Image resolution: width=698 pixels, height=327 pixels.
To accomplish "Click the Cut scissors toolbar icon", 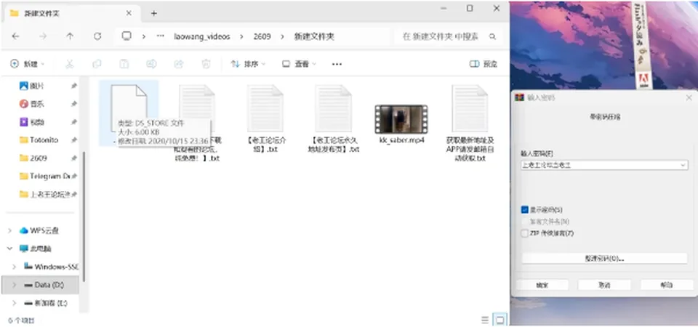I will pyautogui.click(x=70, y=64).
